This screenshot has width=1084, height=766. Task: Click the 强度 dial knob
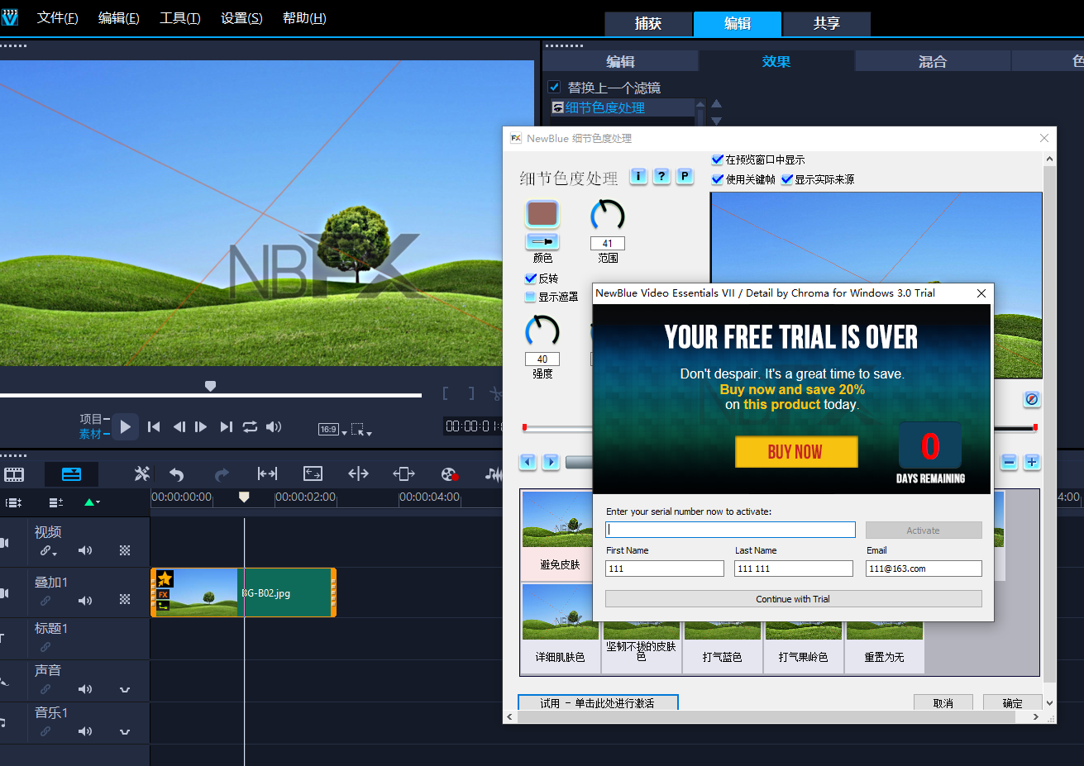542,331
